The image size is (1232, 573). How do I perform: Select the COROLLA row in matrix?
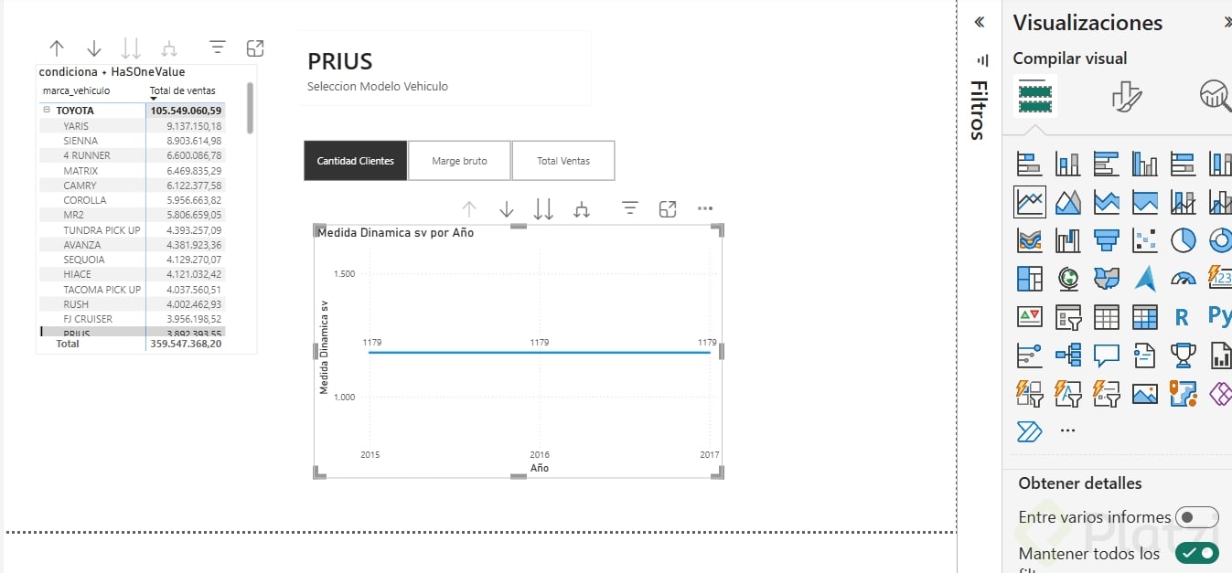tap(133, 200)
